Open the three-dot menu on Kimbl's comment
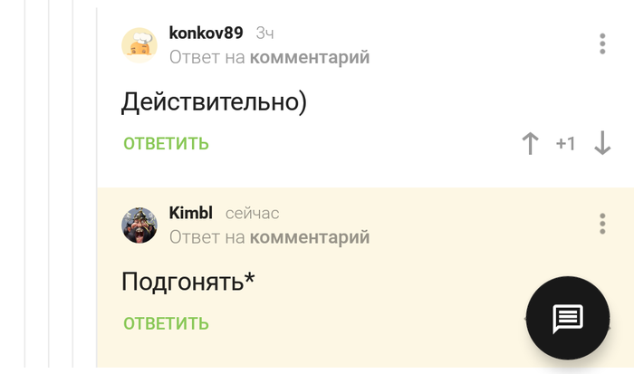 [x=602, y=224]
